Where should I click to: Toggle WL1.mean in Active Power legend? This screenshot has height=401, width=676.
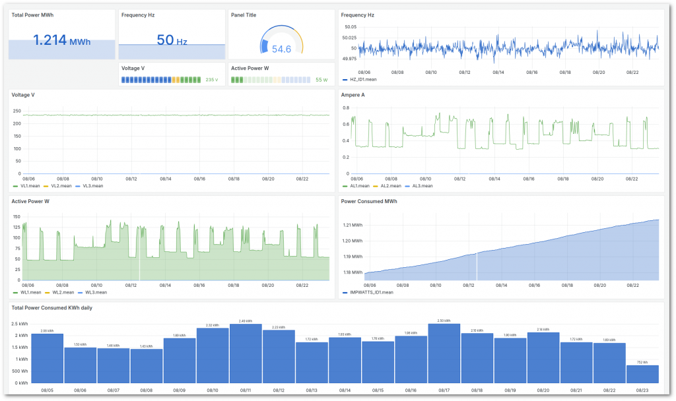coord(30,292)
